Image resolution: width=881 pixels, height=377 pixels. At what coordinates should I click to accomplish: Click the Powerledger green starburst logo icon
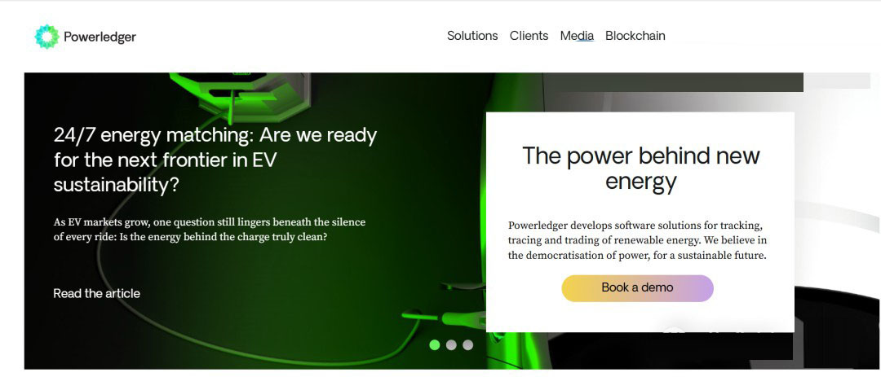coord(46,37)
